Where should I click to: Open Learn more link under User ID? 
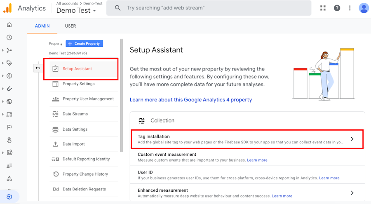(329, 178)
